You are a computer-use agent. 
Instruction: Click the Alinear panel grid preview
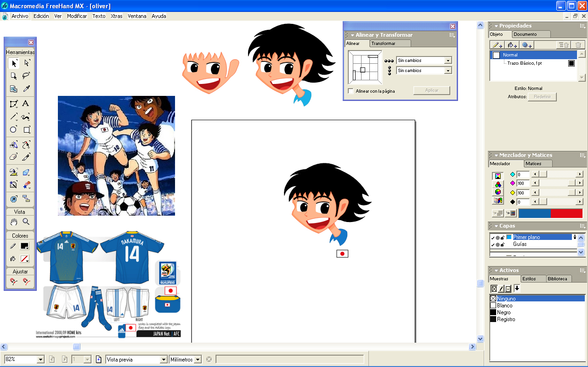(x=365, y=67)
